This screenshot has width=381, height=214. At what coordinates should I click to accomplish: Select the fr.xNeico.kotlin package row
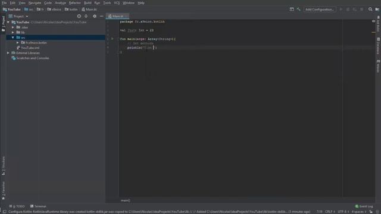55,43
